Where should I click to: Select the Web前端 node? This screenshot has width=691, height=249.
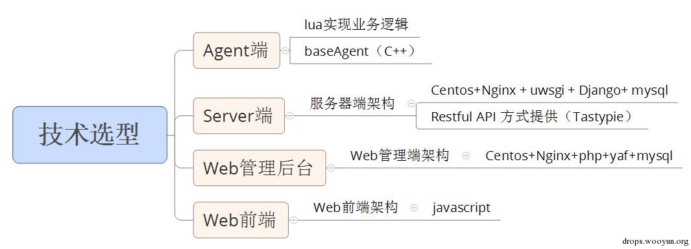pyautogui.click(x=241, y=220)
